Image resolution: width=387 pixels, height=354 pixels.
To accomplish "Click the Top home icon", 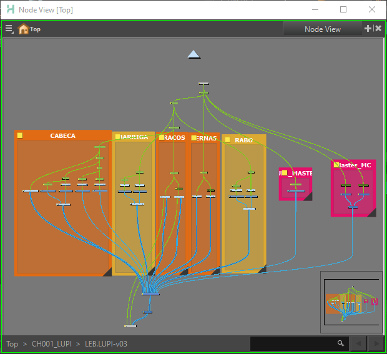I will click(x=24, y=29).
